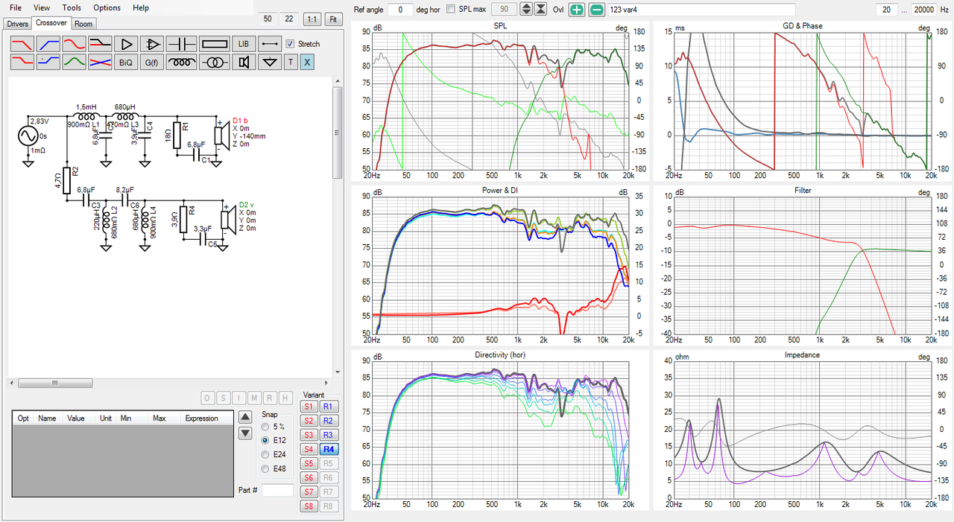The width and height of the screenshot is (954, 522).
Task: Select the red low-shelf filter block icon
Action: (23, 63)
